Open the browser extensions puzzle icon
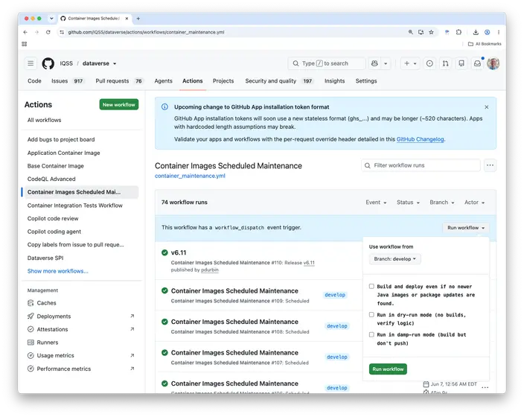The width and height of the screenshot is (524, 417). pos(458,32)
